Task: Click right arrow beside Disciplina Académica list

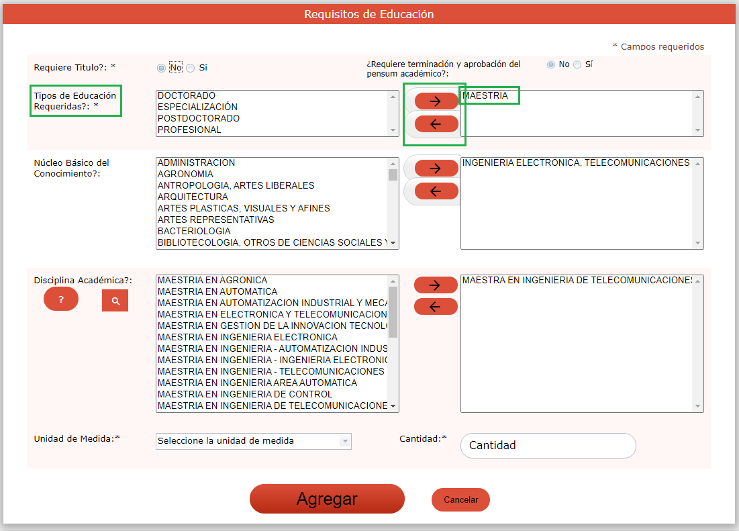Action: (x=436, y=285)
